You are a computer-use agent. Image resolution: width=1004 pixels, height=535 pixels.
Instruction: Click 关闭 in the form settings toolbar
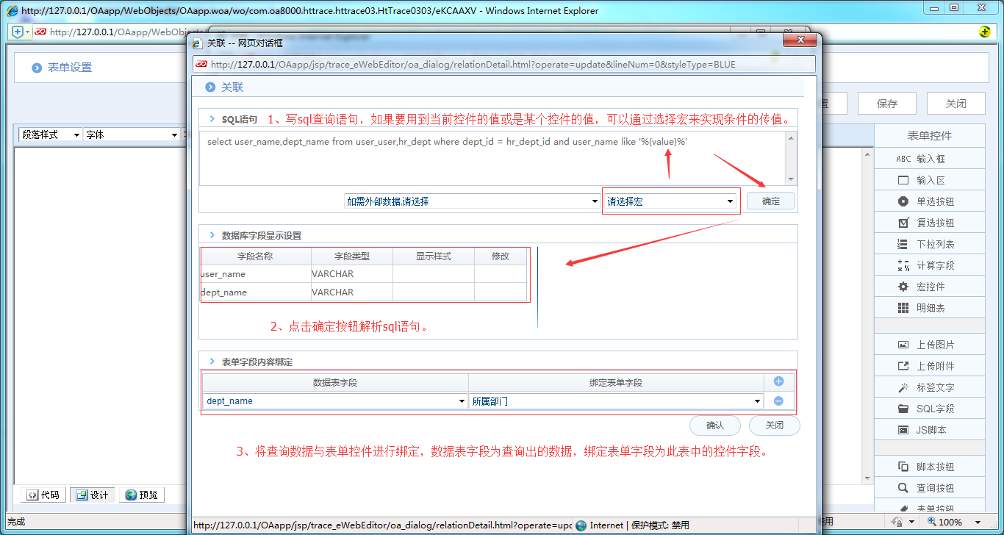point(955,104)
